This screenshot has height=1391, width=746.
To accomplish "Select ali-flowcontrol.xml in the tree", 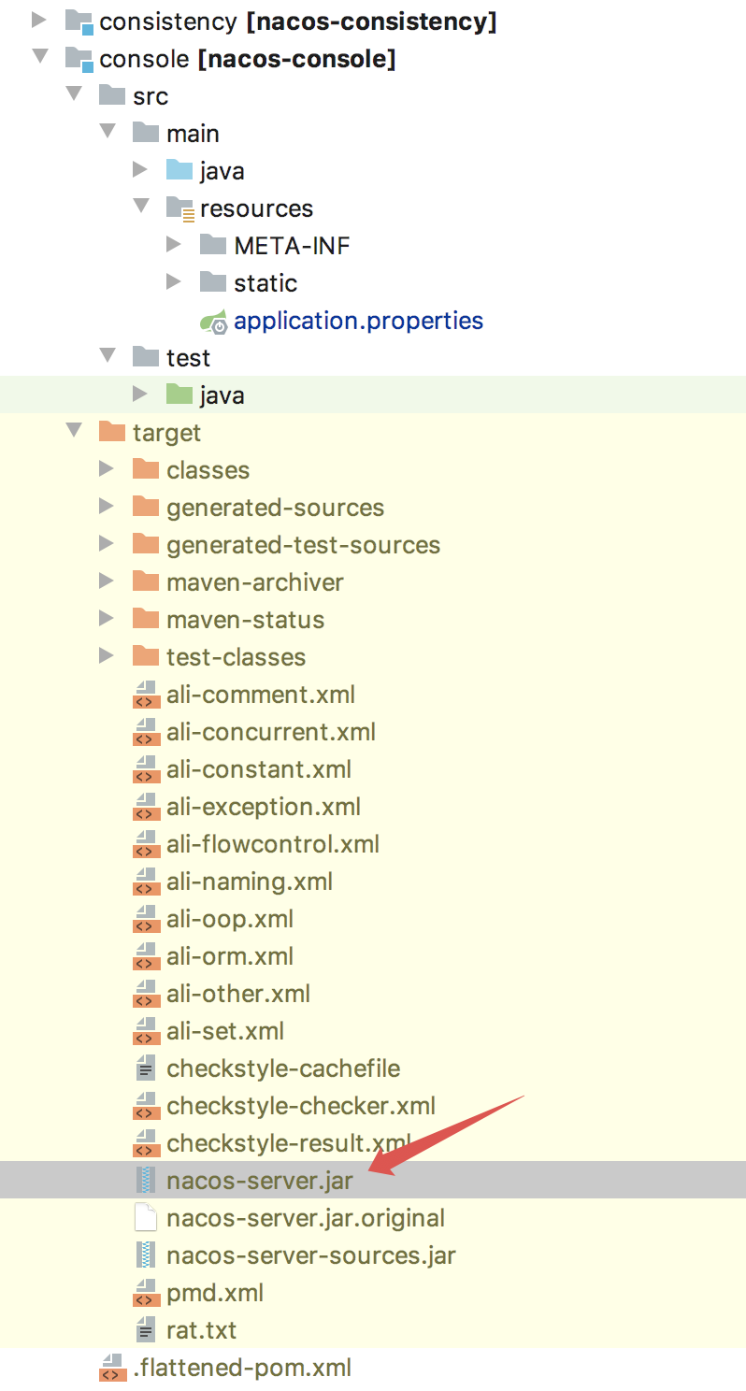I will pos(272,844).
